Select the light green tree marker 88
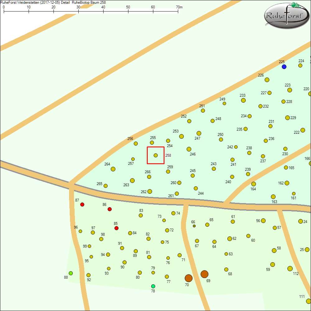This screenshot has height=311, width=311. (x=71, y=273)
